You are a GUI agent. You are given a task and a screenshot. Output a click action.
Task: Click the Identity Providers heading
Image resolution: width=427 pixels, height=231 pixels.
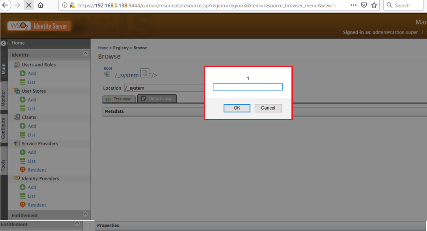pyautogui.click(x=40, y=178)
